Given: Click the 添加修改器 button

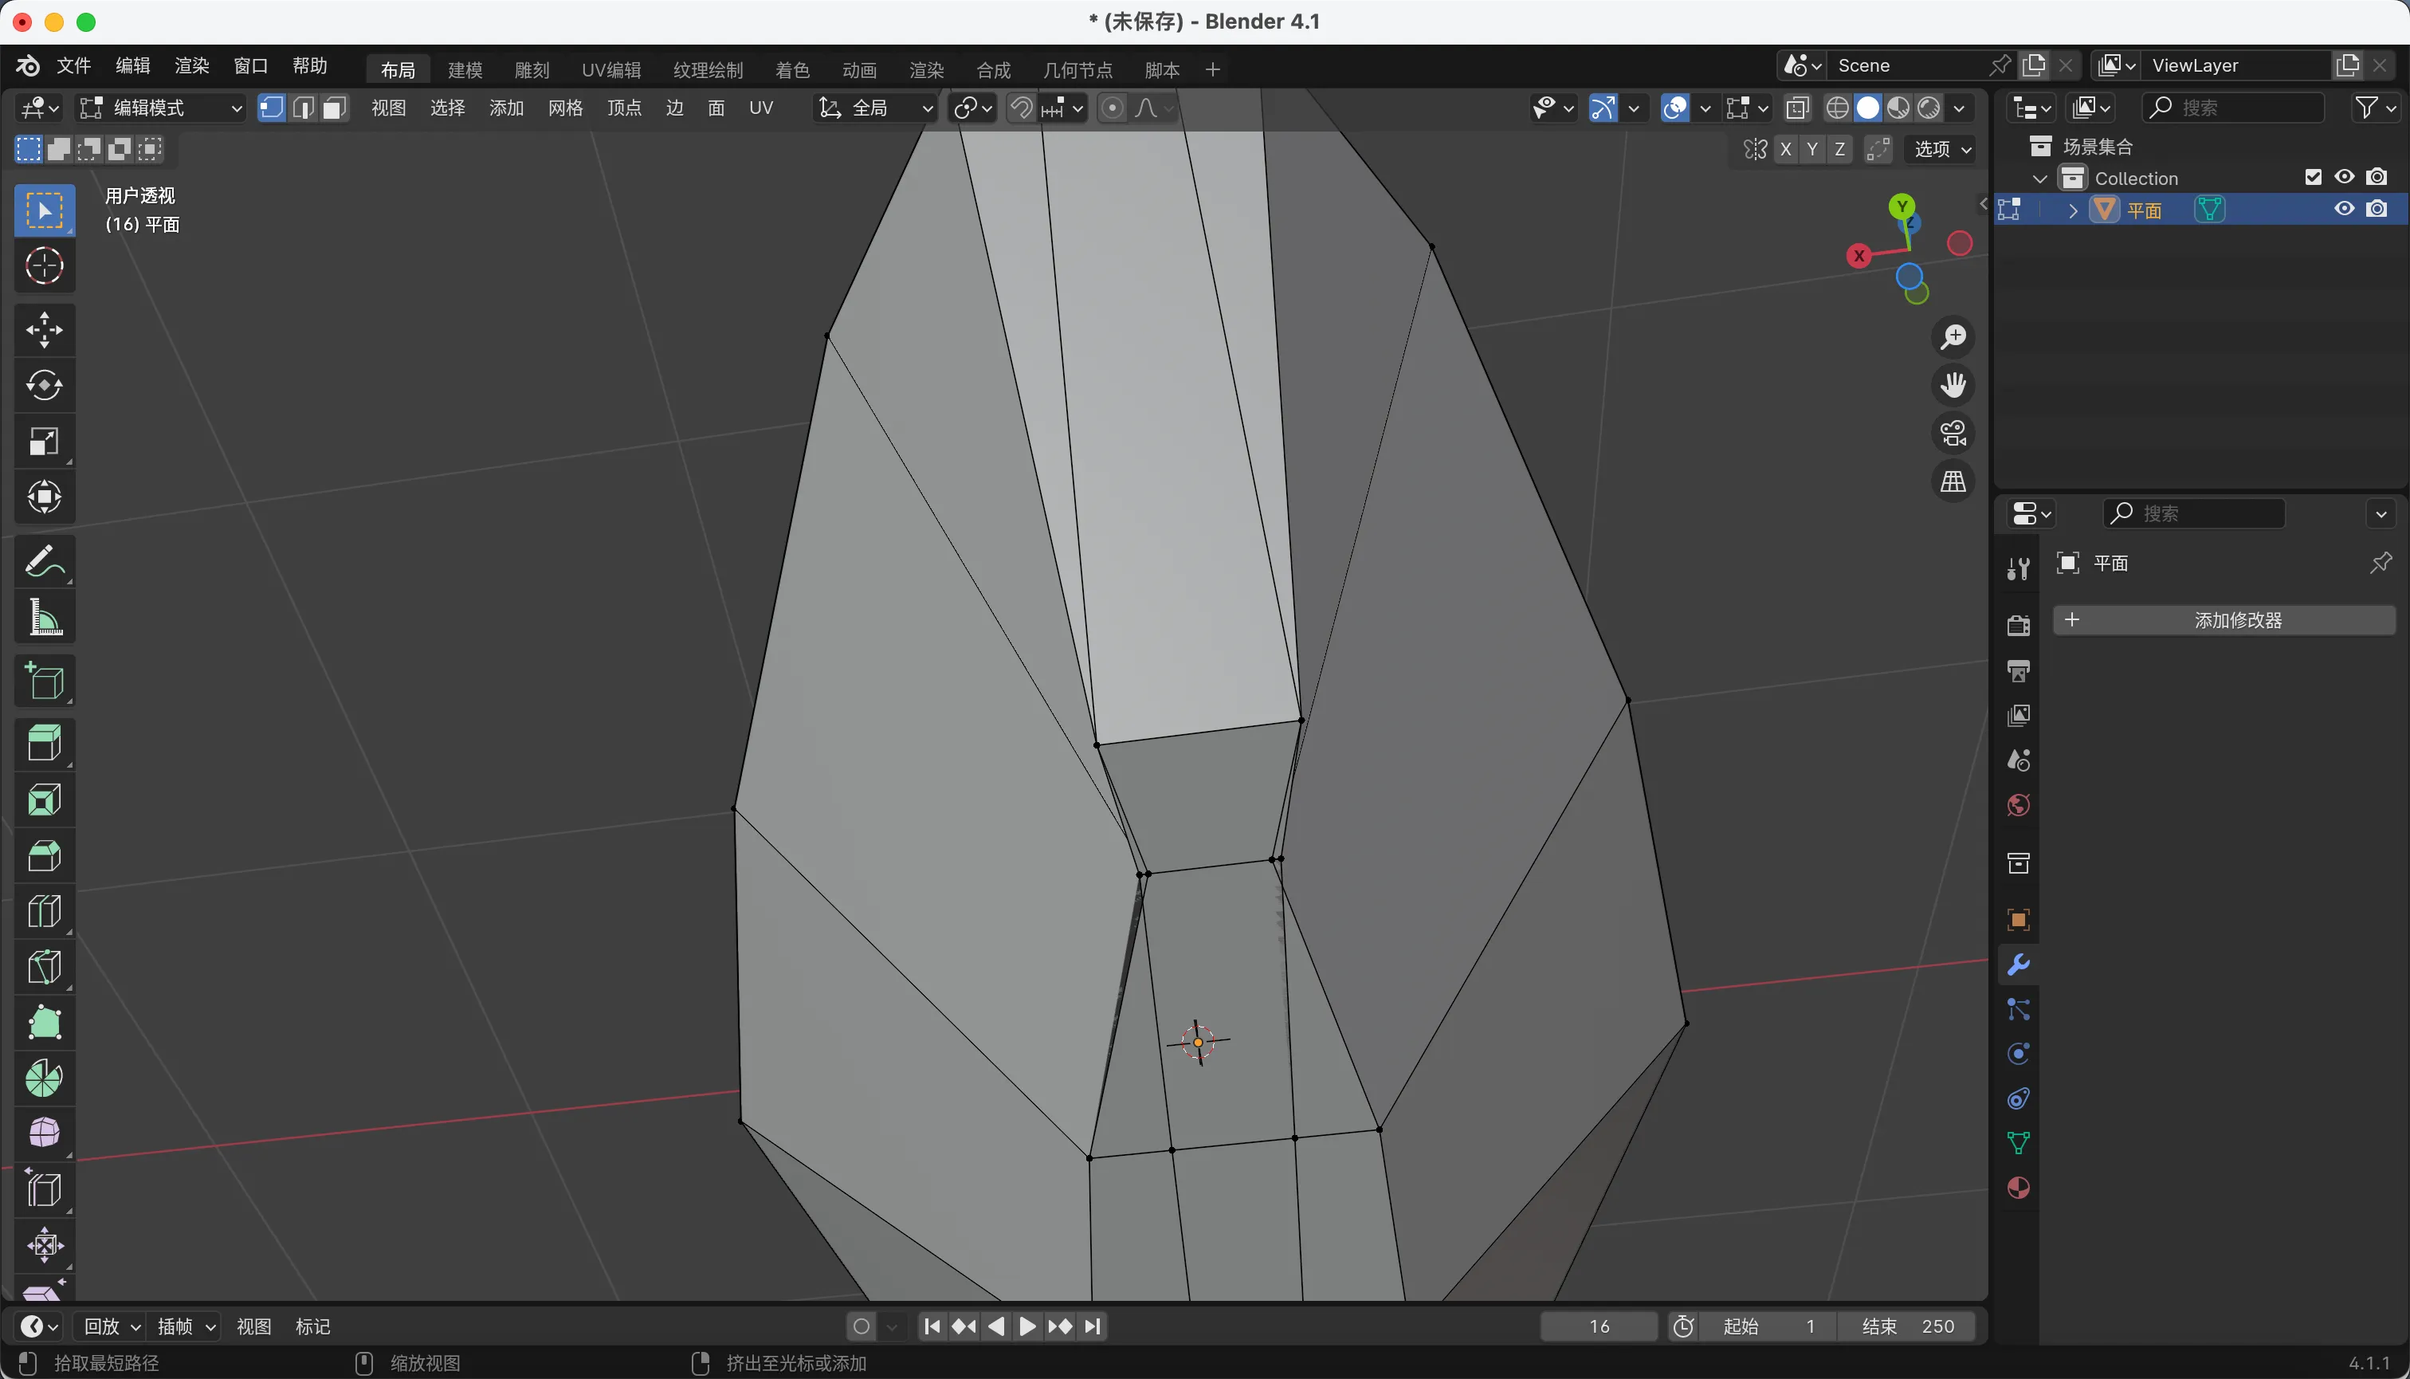Looking at the screenshot, I should coord(2224,620).
